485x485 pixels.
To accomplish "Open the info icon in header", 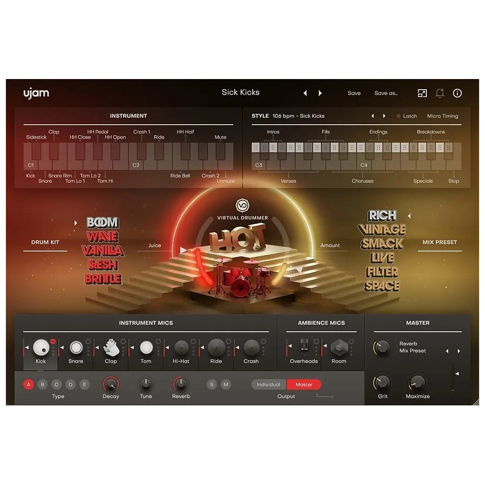I will click(x=457, y=93).
